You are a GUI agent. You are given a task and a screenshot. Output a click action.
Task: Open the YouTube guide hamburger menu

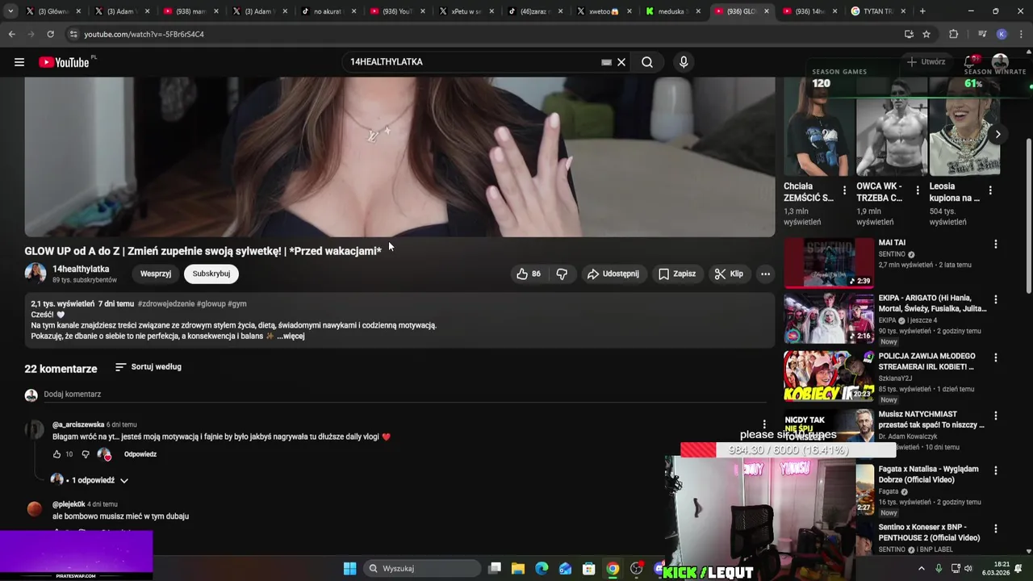[19, 62]
